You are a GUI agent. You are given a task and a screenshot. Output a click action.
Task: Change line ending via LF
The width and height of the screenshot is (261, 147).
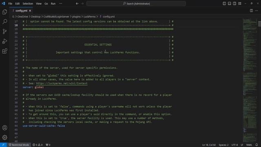tap(242, 145)
